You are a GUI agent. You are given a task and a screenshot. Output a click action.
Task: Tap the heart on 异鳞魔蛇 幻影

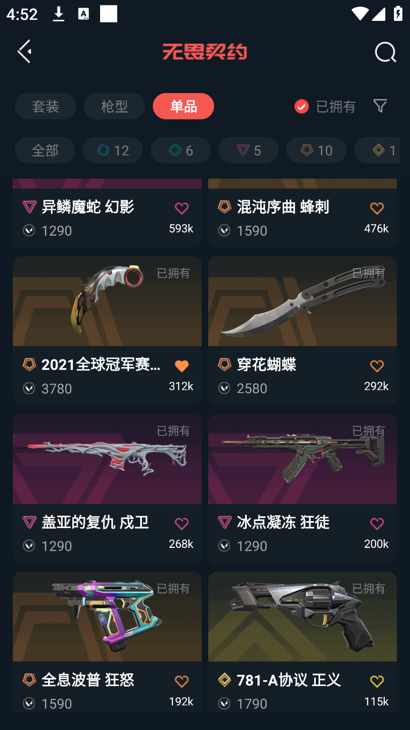tap(182, 208)
